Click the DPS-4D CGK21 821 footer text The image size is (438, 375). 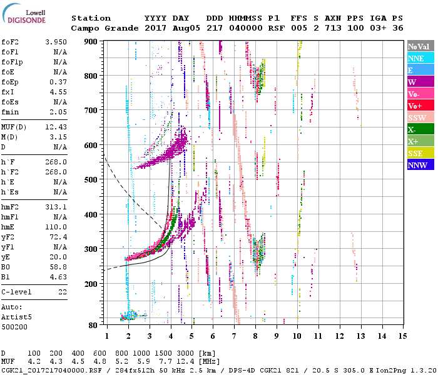pos(264,371)
